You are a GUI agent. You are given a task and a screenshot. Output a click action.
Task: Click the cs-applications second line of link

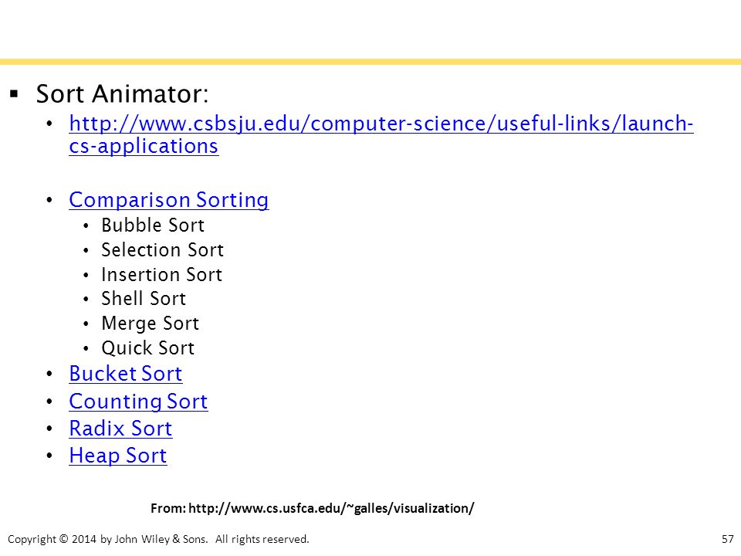[144, 146]
